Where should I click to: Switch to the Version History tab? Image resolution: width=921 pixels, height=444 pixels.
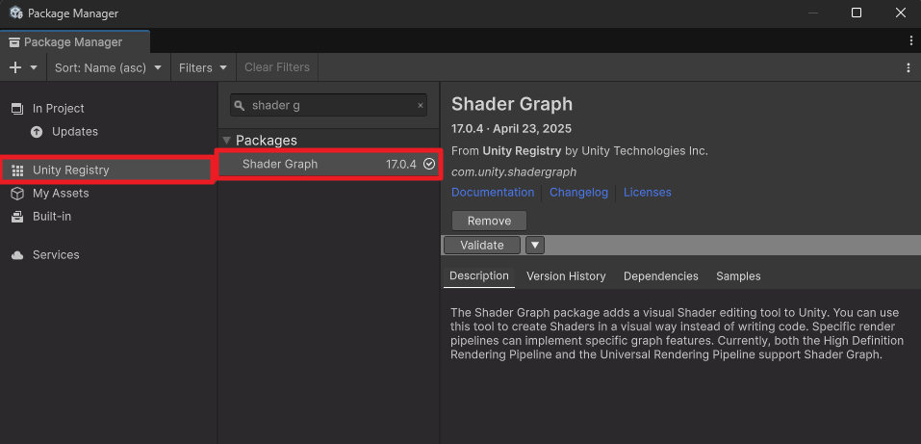566,276
